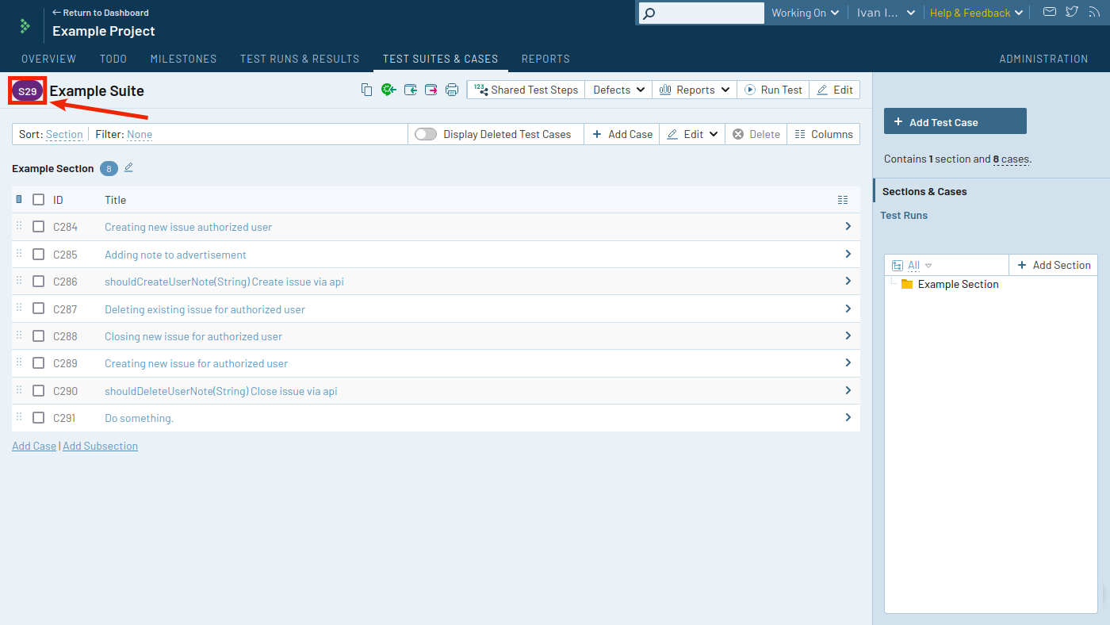Click the RSS feed icon

1094,12
